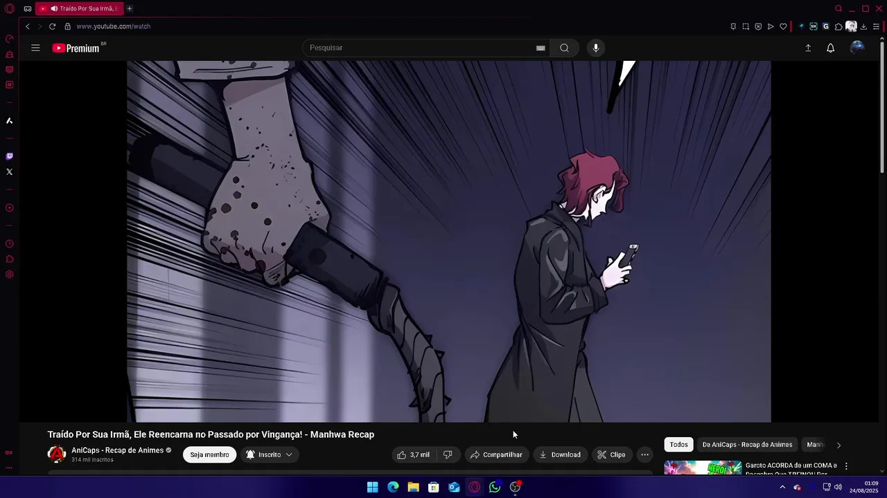Open File Explorer from the taskbar
Viewport: 887px width, 498px height.
pos(413,487)
